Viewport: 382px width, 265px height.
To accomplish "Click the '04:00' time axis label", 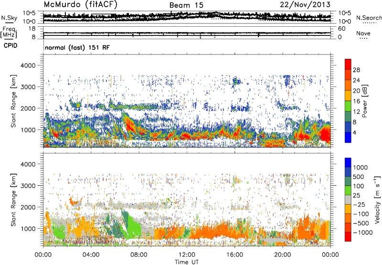I will tap(91, 255).
